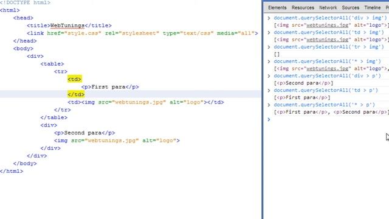Open the Timeline tab
Viewport: 389px width, 219px height.
click(x=373, y=8)
